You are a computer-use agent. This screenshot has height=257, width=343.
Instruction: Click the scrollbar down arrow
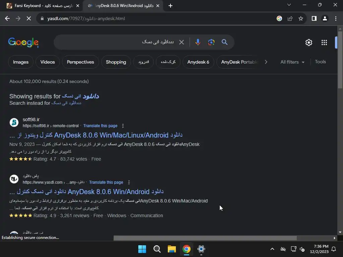pyautogui.click(x=340, y=232)
